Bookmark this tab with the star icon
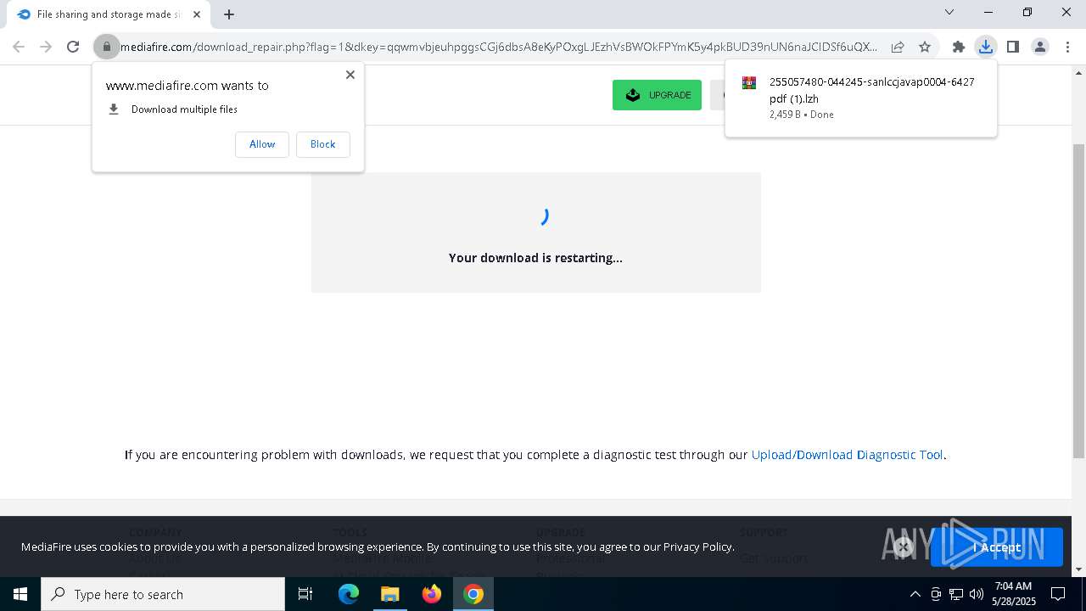This screenshot has height=611, width=1086. point(925,47)
